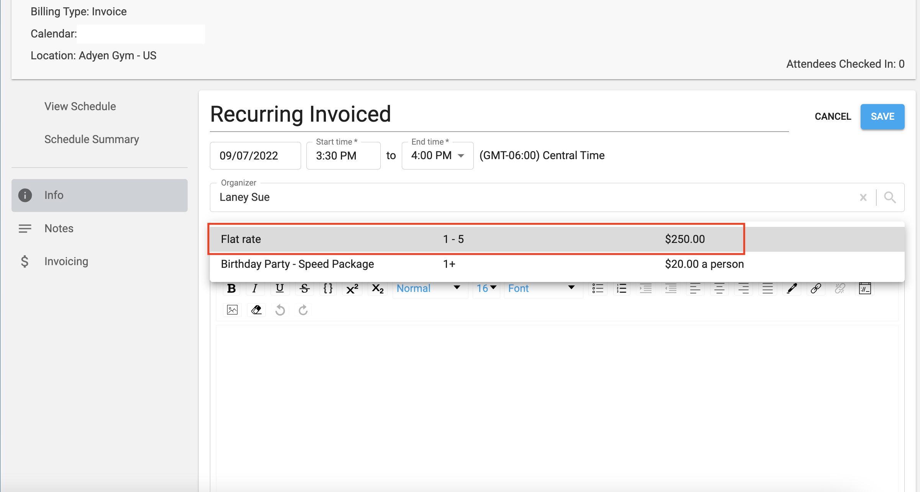The image size is (920, 492).
Task: Select Birthday Party - Speed Package option
Action: [x=298, y=264]
